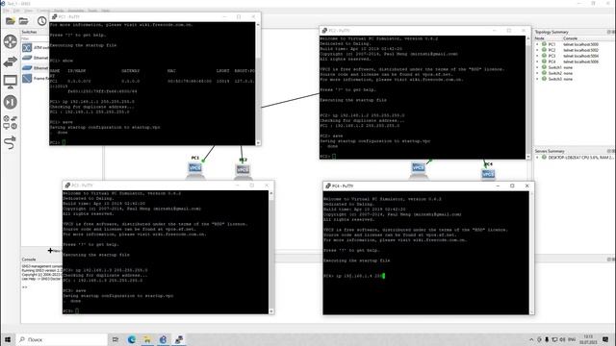The height and width of the screenshot is (346, 616).
Task: Expand PC3 node in Topology Summary
Action: (x=537, y=56)
